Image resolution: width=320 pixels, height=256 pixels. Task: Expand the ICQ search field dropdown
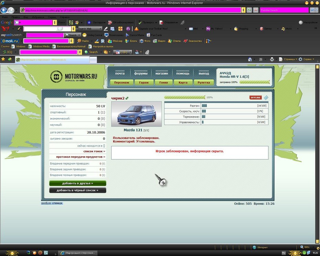tap(80, 52)
